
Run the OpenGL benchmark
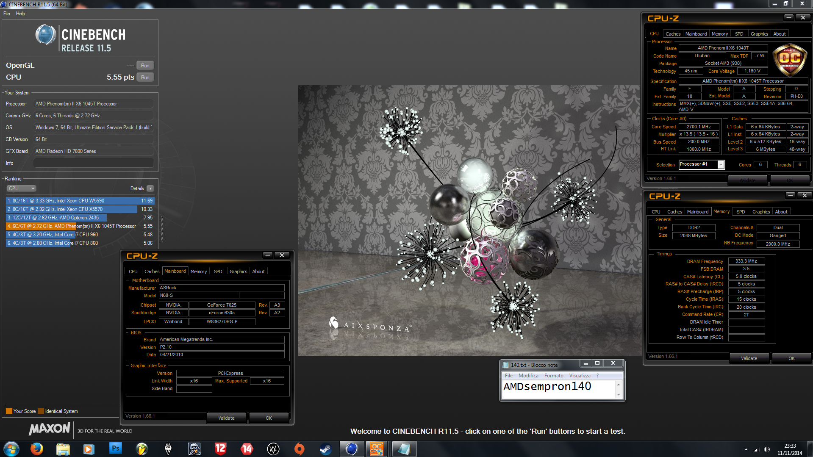pos(145,66)
